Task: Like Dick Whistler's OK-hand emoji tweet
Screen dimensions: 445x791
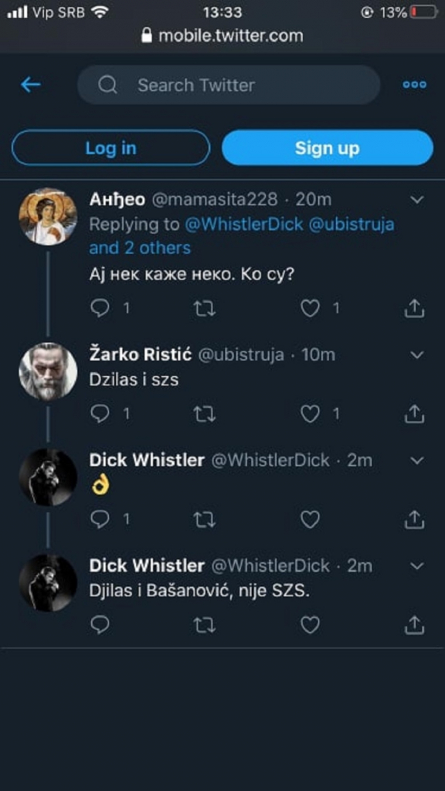Action: pos(310,519)
